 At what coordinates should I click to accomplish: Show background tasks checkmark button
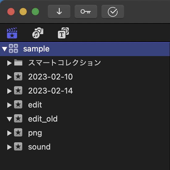(113, 12)
